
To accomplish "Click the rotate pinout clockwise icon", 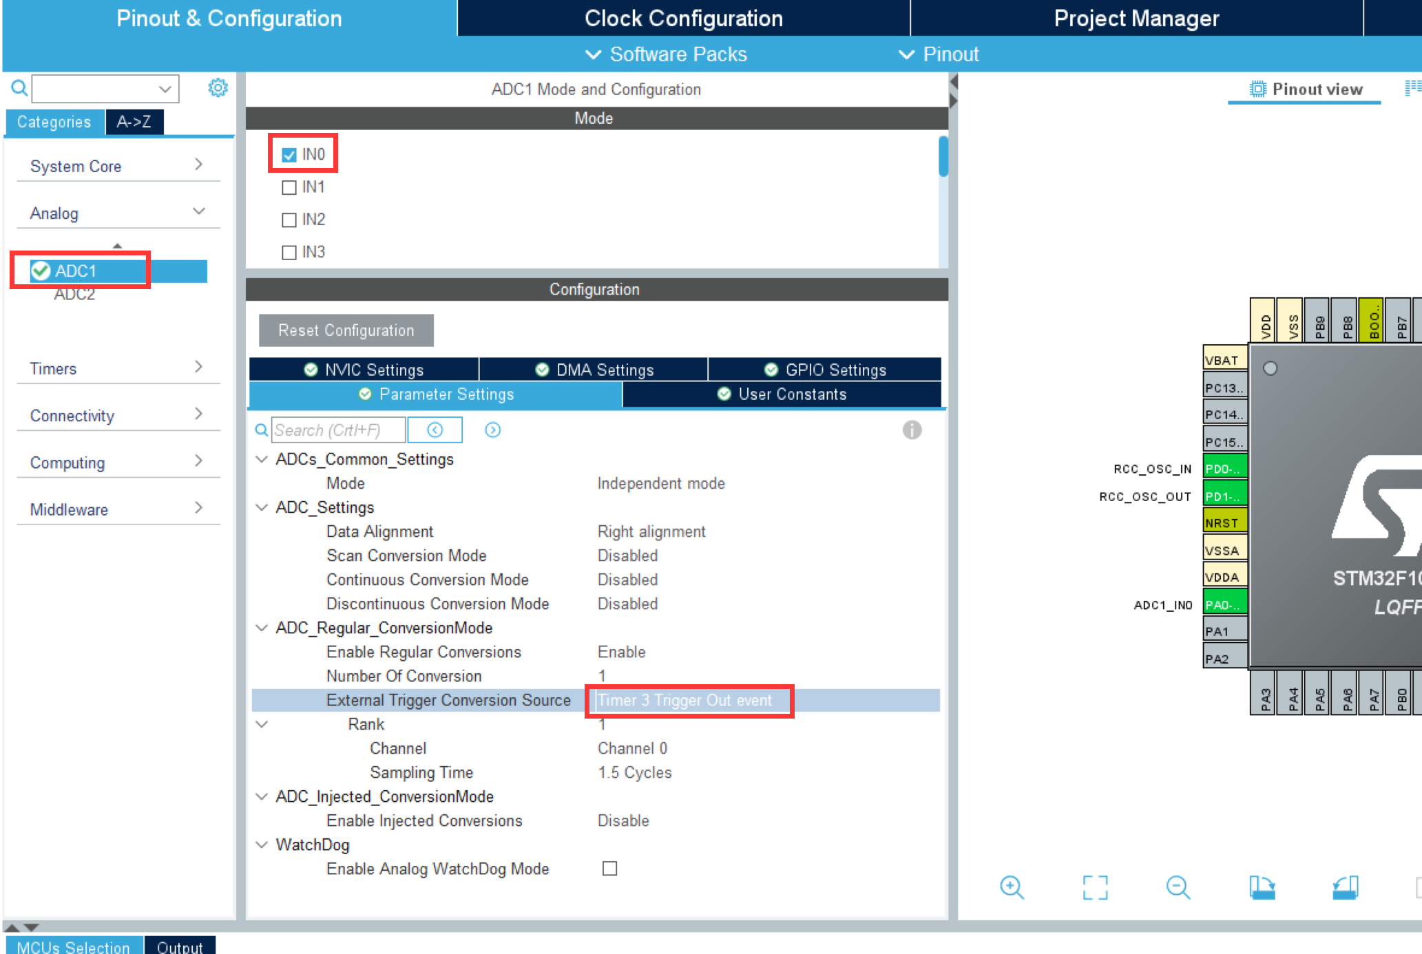I will 1262,887.
